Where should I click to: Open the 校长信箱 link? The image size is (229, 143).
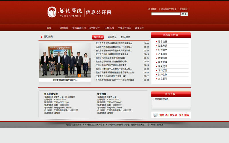(x=183, y=115)
